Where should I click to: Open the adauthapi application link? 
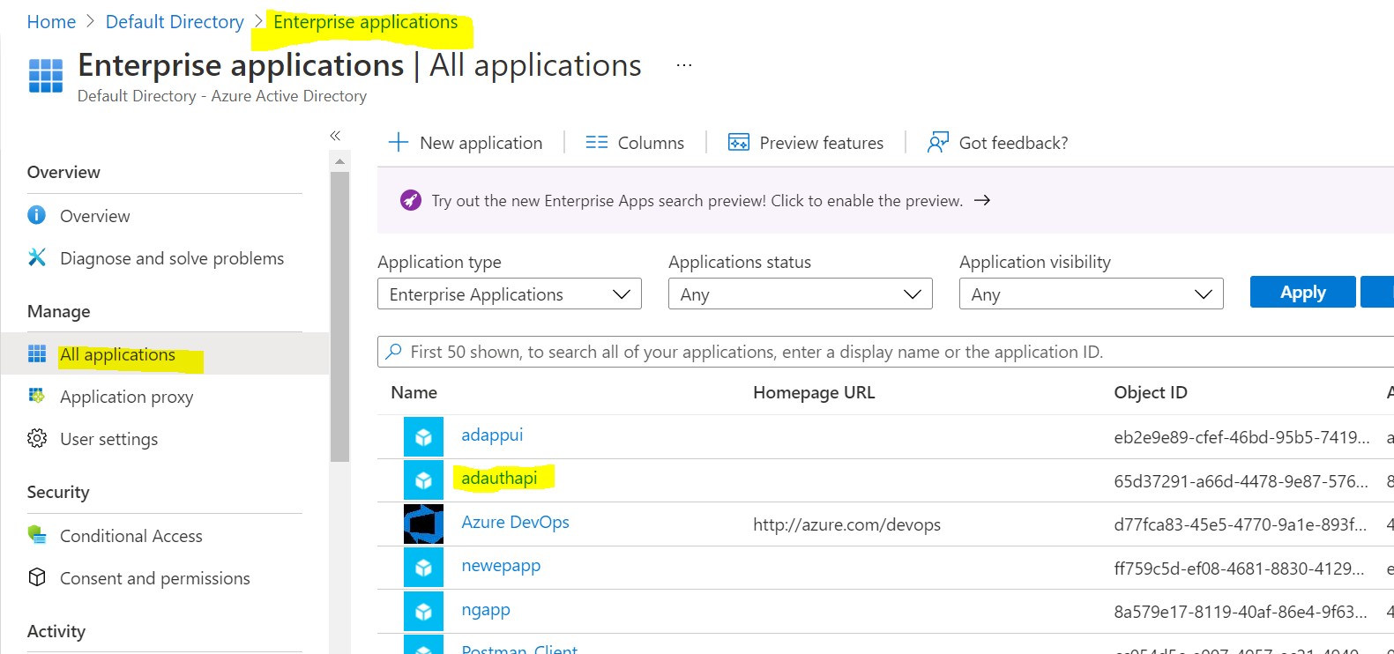point(499,478)
